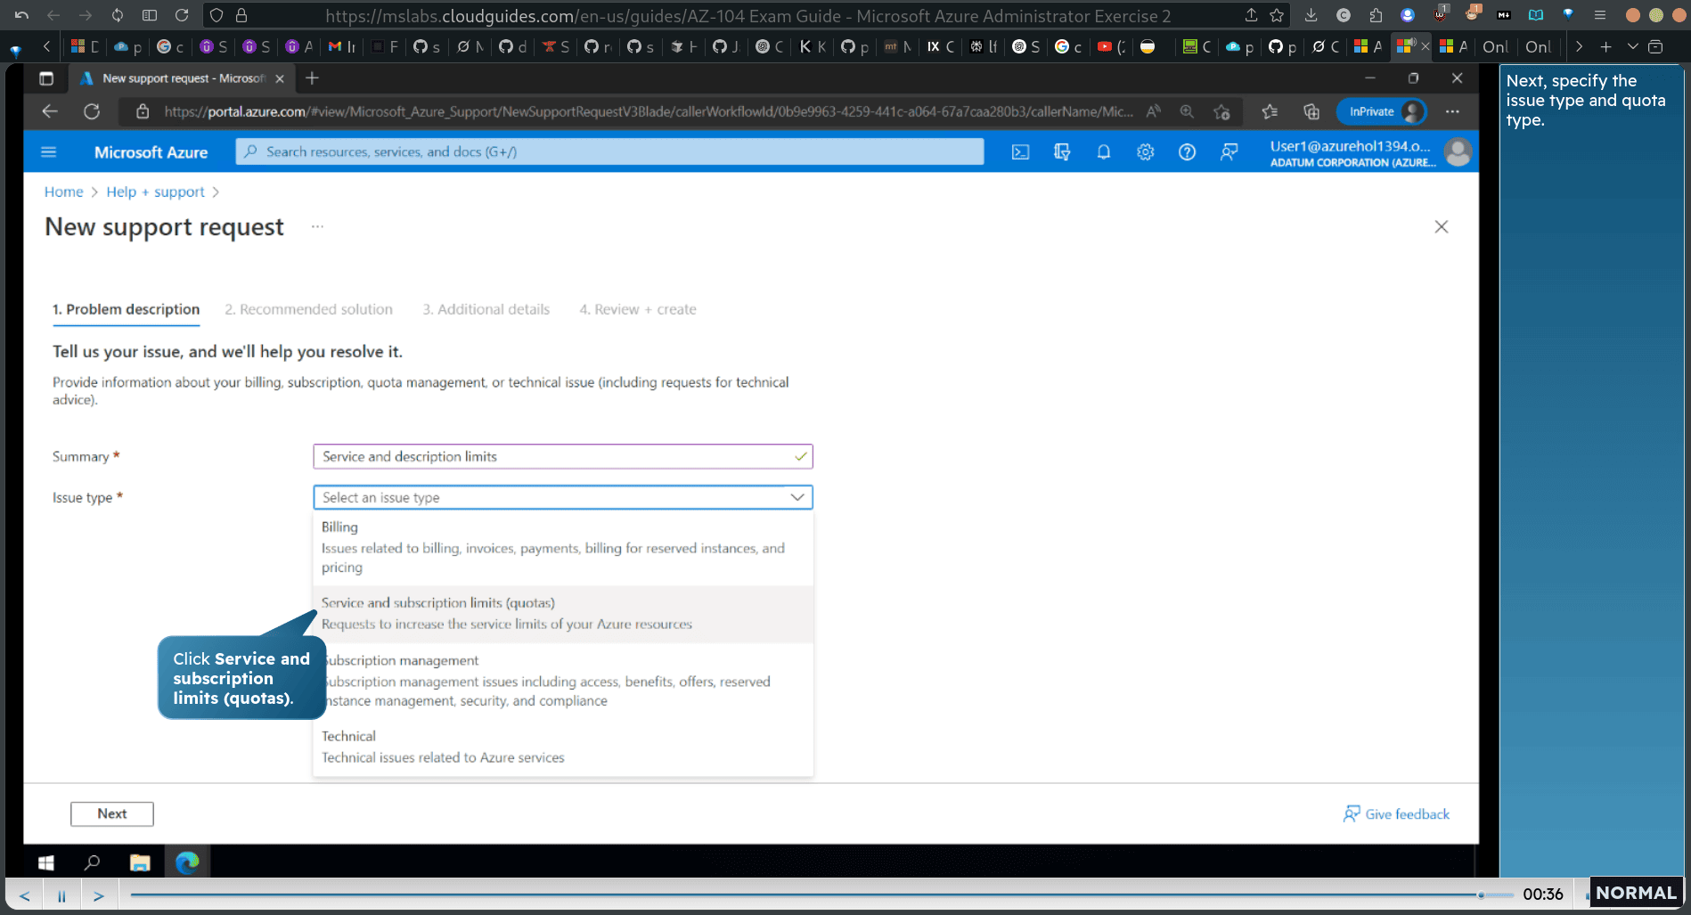
Task: Open Azure portal settings gear
Action: pos(1146,152)
